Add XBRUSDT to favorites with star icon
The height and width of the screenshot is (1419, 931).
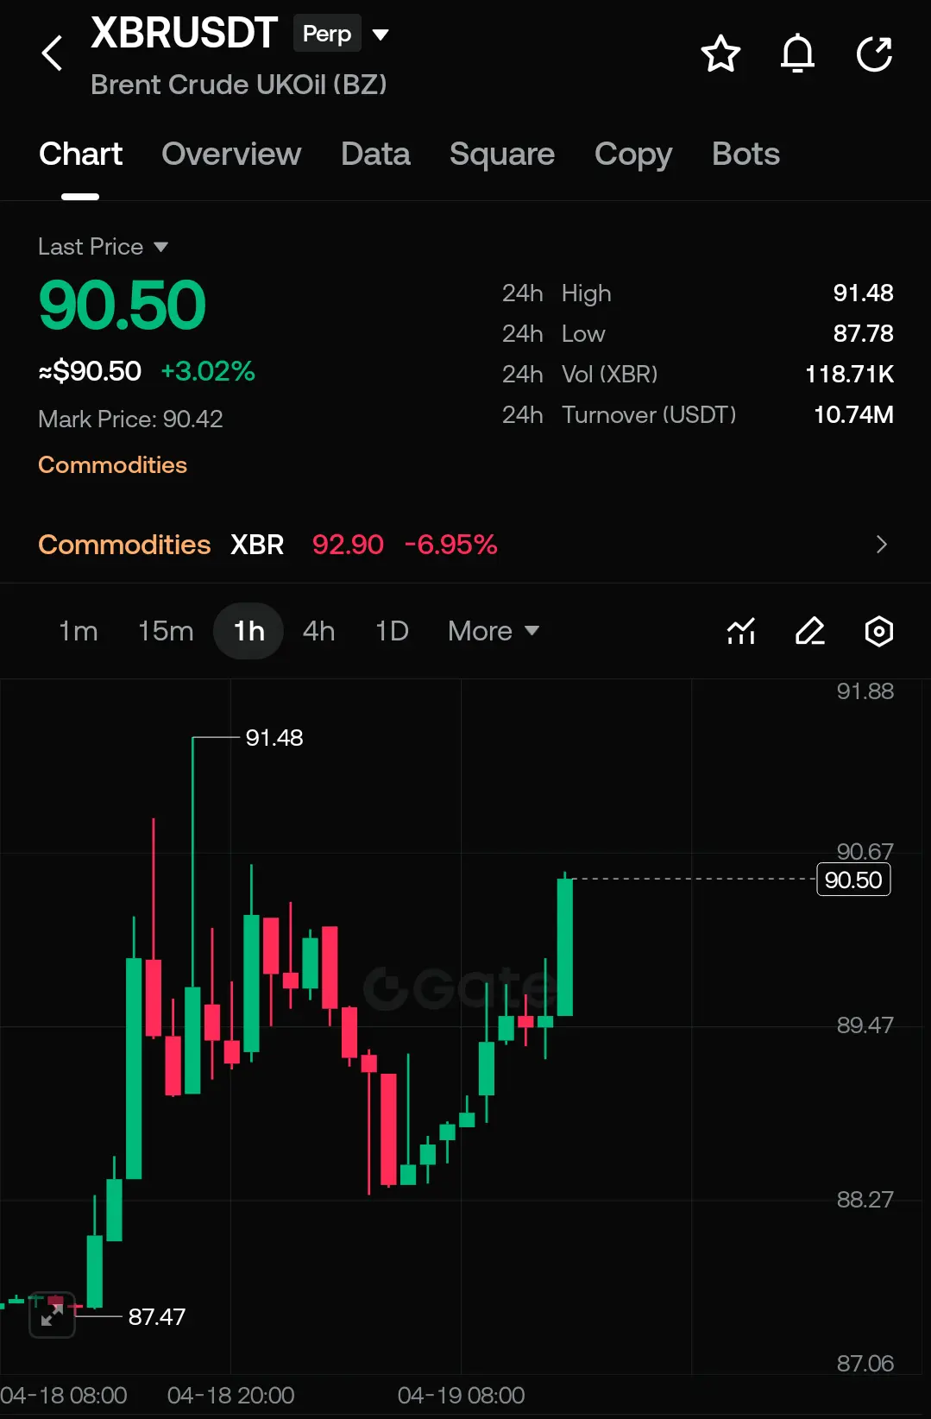point(720,54)
